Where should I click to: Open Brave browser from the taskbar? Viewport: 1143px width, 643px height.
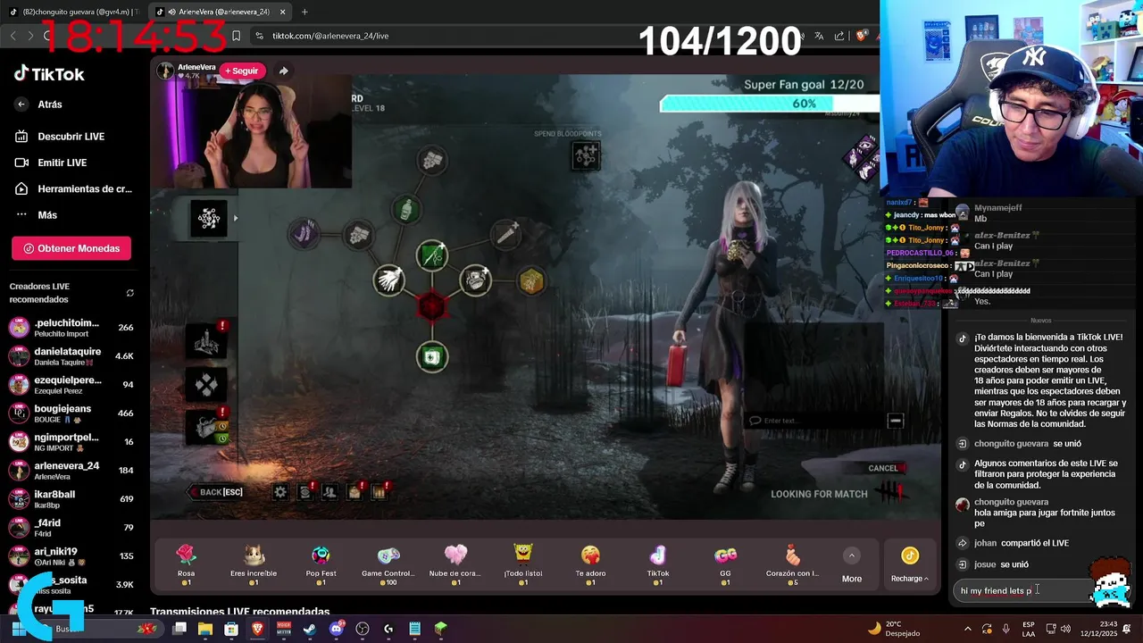pos(257,629)
